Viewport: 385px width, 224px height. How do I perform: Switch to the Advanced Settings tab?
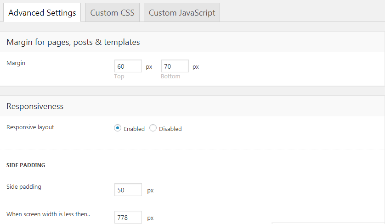pos(42,13)
